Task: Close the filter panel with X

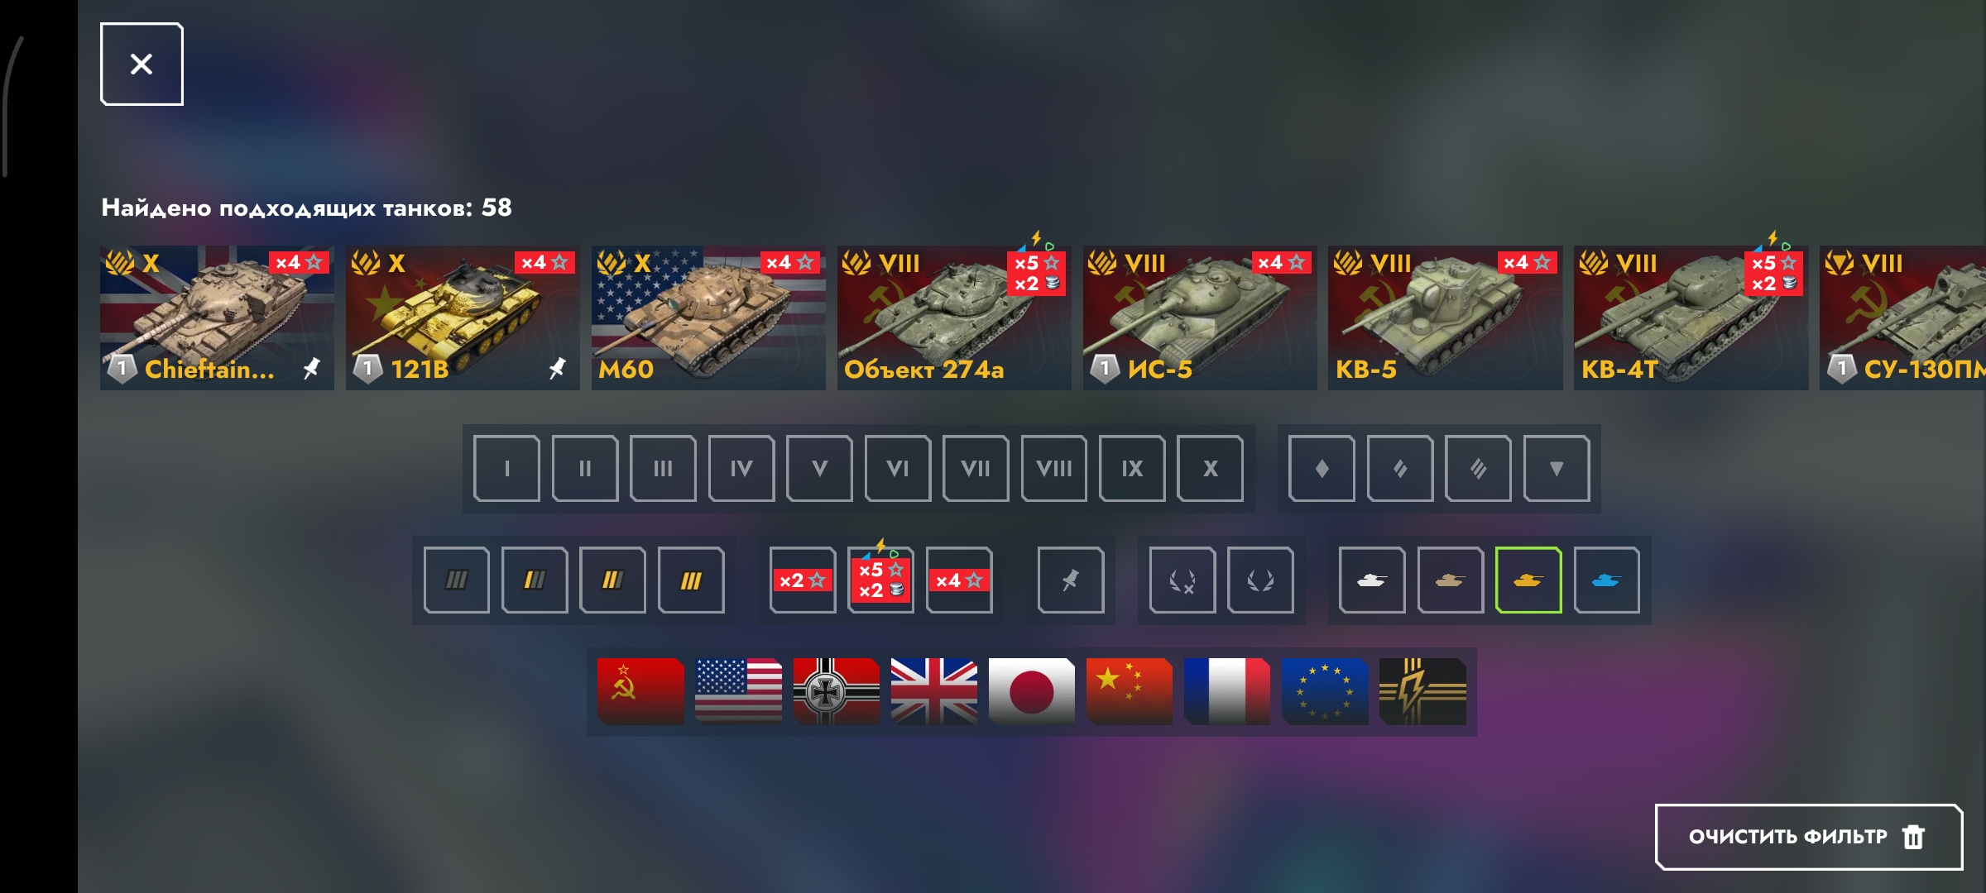Action: coord(142,64)
